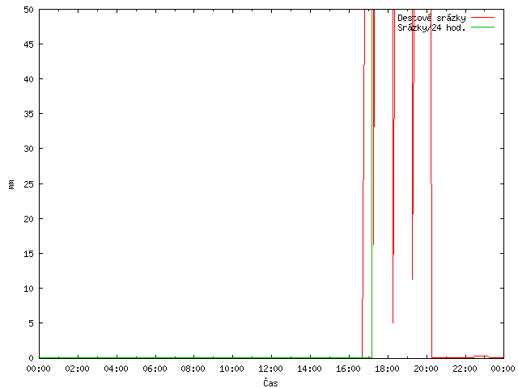The height and width of the screenshot is (388, 518).
Task: Click the 08:00 time axis label
Action: tap(193, 369)
